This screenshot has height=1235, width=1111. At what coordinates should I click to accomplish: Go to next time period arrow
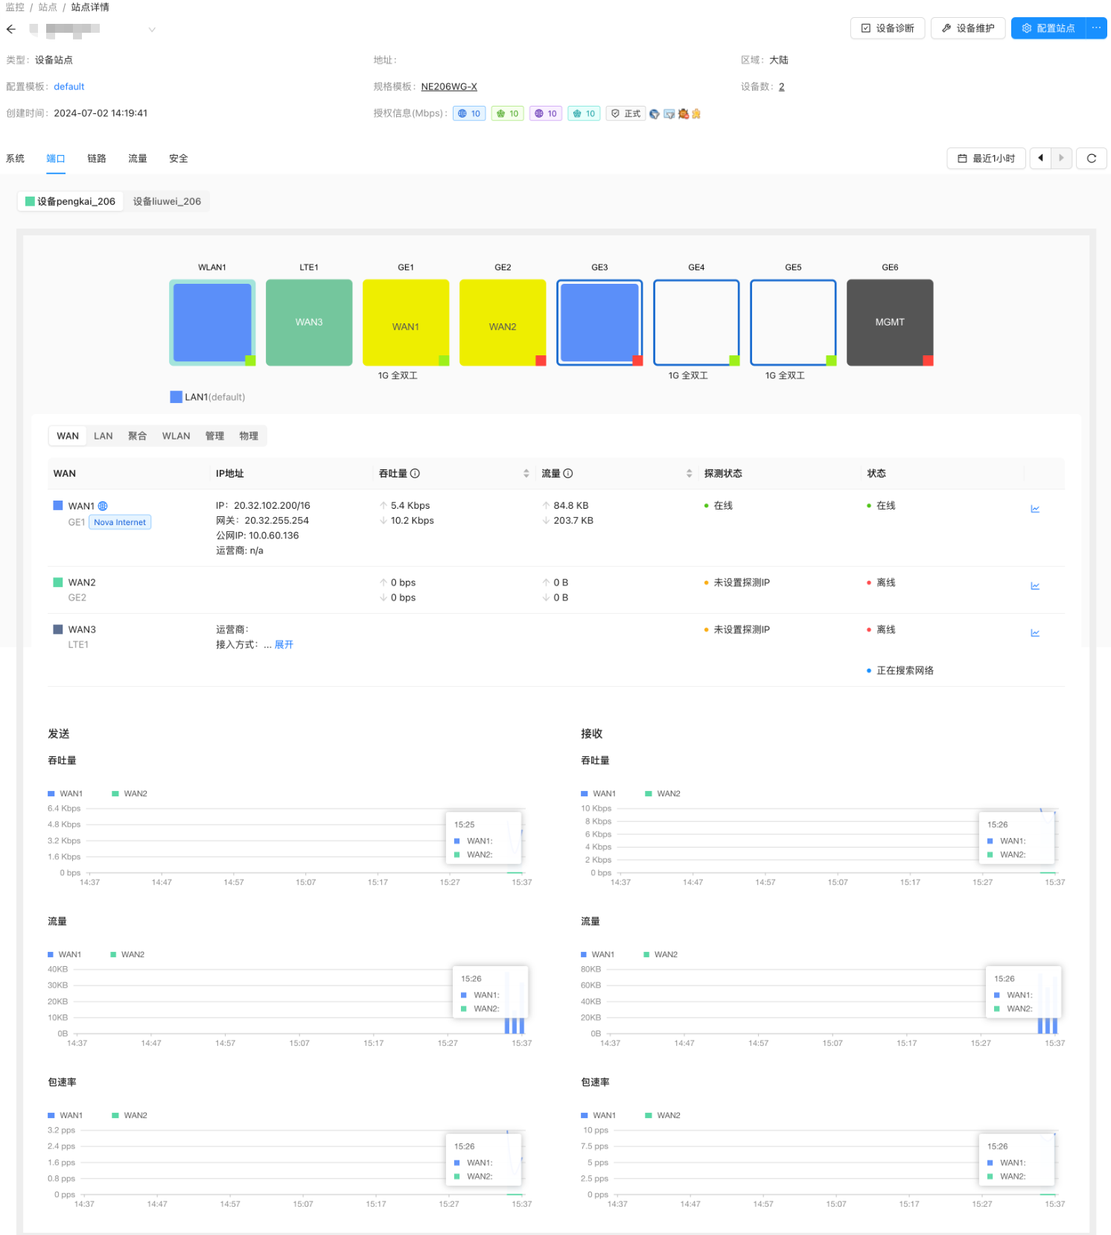[1061, 159]
